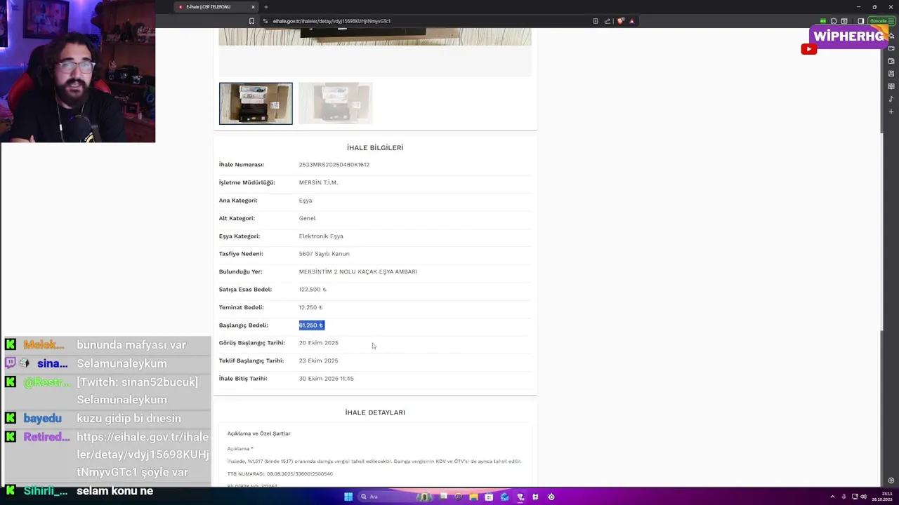The width and height of the screenshot is (899, 505).
Task: Click İhale Bitiş Tarihi 30 Ekim 2025 11:45
Action: (326, 379)
